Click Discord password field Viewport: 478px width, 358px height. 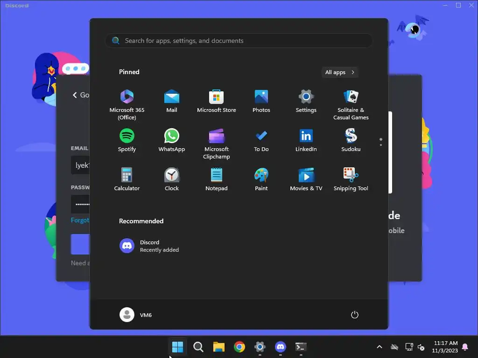click(x=80, y=204)
